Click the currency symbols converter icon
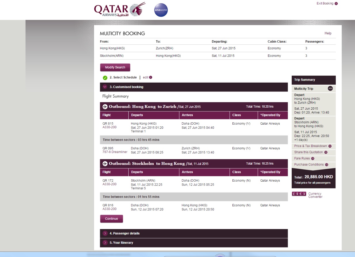 299,194
